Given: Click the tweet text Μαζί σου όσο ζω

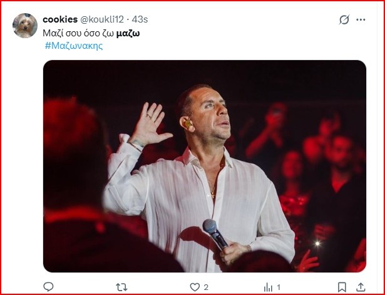Looking at the screenshot, I should tap(79, 33).
